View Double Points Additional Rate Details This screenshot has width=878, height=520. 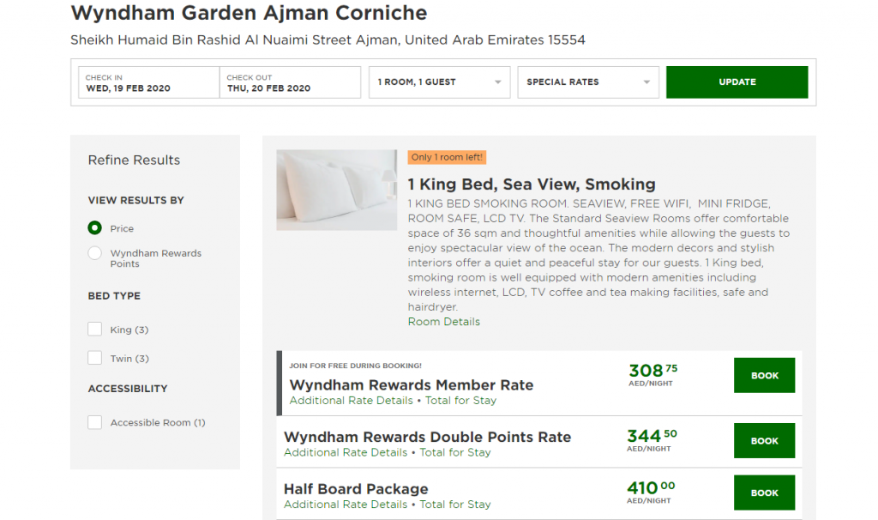tap(346, 452)
